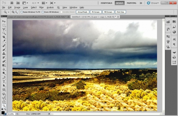
Task: Enable Zoom All Windows checkbox
Action: click(43, 12)
